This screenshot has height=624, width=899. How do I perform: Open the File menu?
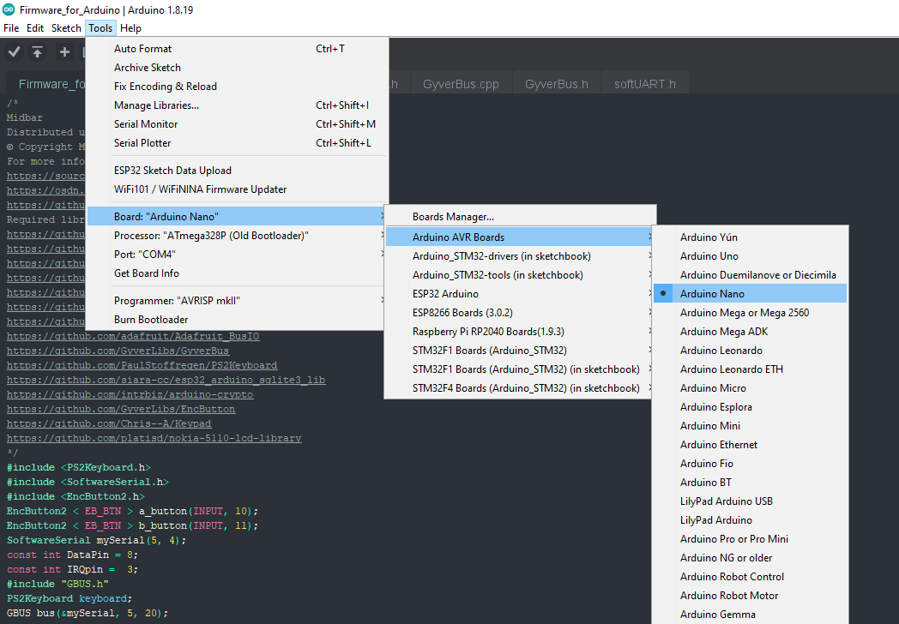11,28
